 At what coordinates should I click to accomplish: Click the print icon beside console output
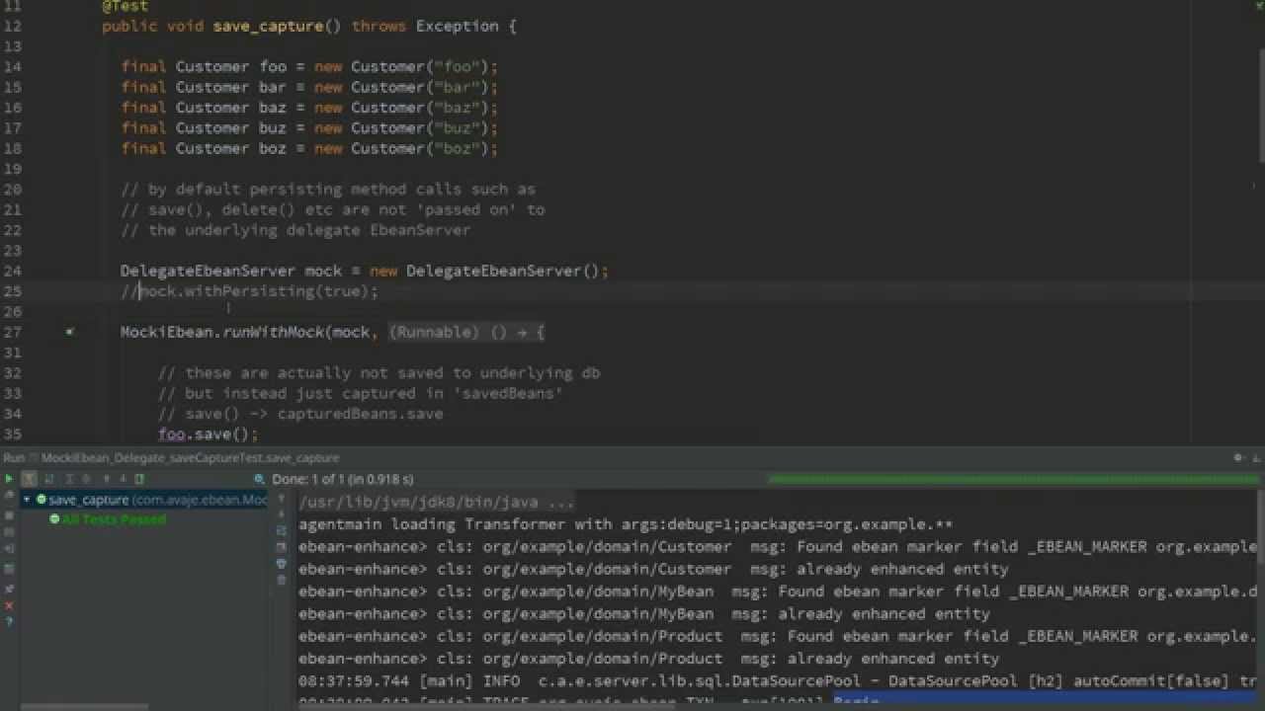[x=282, y=563]
